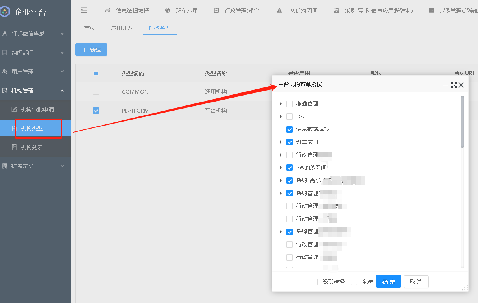Click the 班车应用 globe icon
The width and height of the screenshot is (478, 303).
click(168, 11)
